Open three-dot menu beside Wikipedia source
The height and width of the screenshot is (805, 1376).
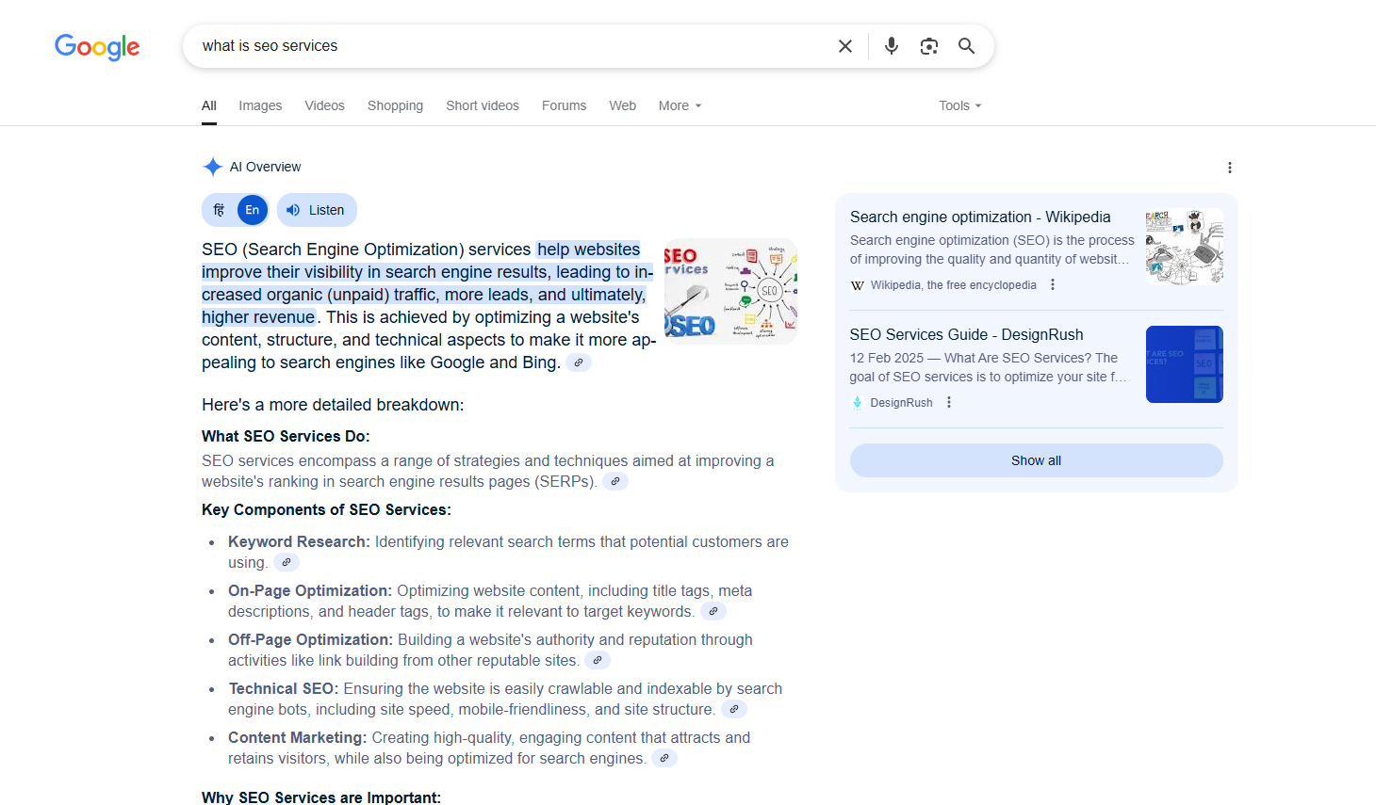pos(1053,284)
